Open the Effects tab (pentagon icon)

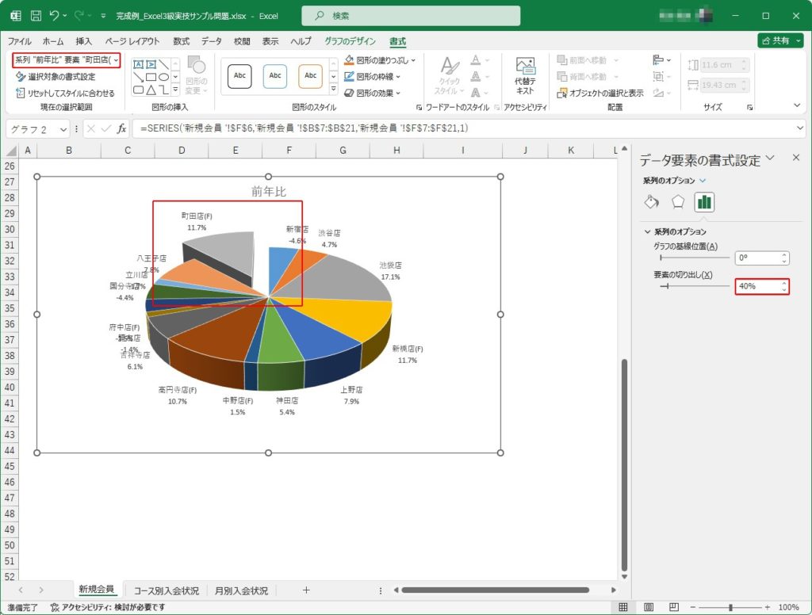pyautogui.click(x=677, y=201)
